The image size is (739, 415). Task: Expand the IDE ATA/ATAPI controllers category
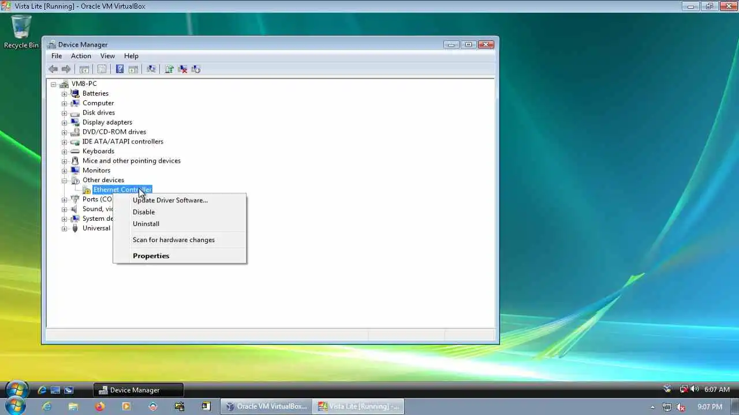pyautogui.click(x=64, y=142)
